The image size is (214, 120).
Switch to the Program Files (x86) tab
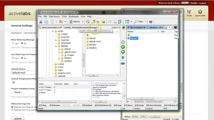[154, 101]
